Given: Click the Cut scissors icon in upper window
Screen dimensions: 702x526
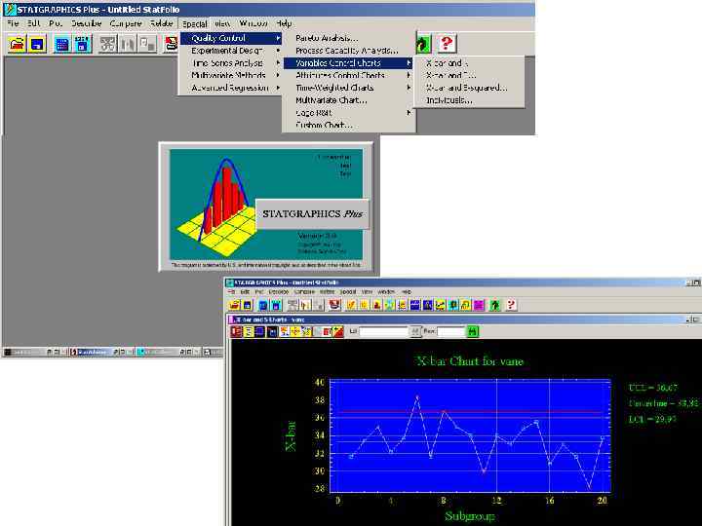Looking at the screenshot, I should (x=107, y=44).
